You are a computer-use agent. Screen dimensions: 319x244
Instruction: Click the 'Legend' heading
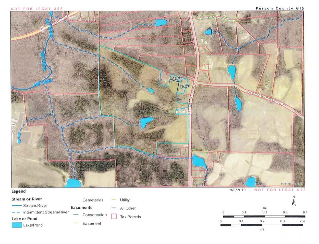click(x=19, y=191)
